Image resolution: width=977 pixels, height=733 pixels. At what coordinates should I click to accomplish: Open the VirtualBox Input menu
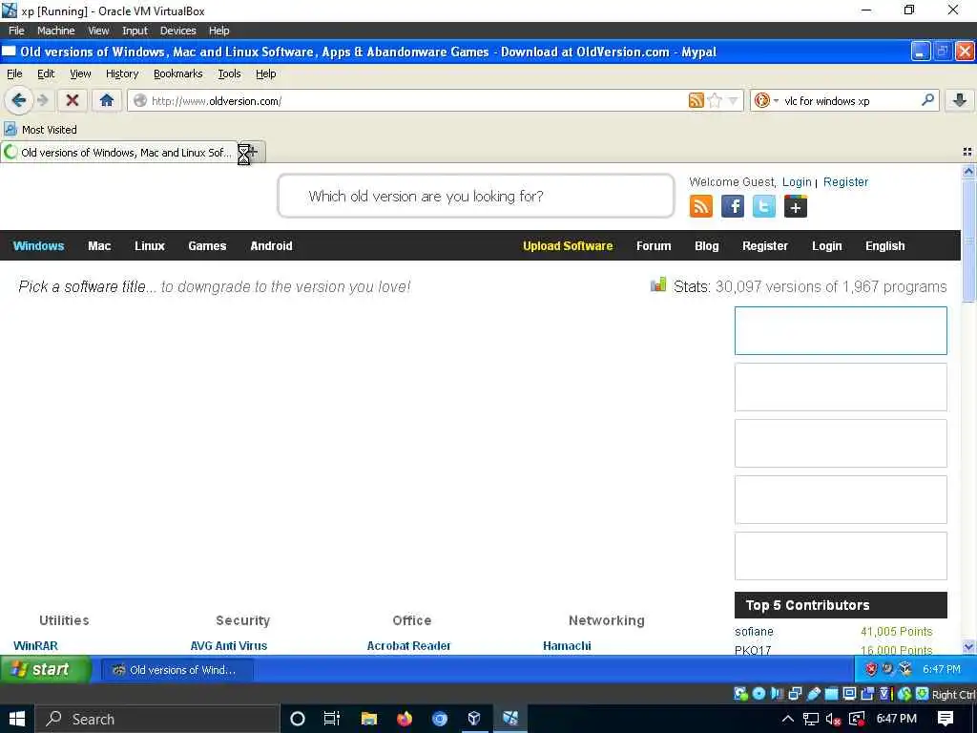[x=135, y=31]
